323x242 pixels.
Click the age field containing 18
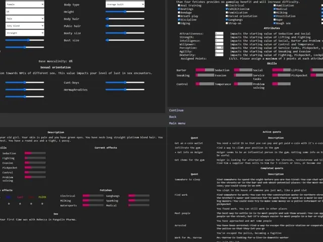[25, 11]
